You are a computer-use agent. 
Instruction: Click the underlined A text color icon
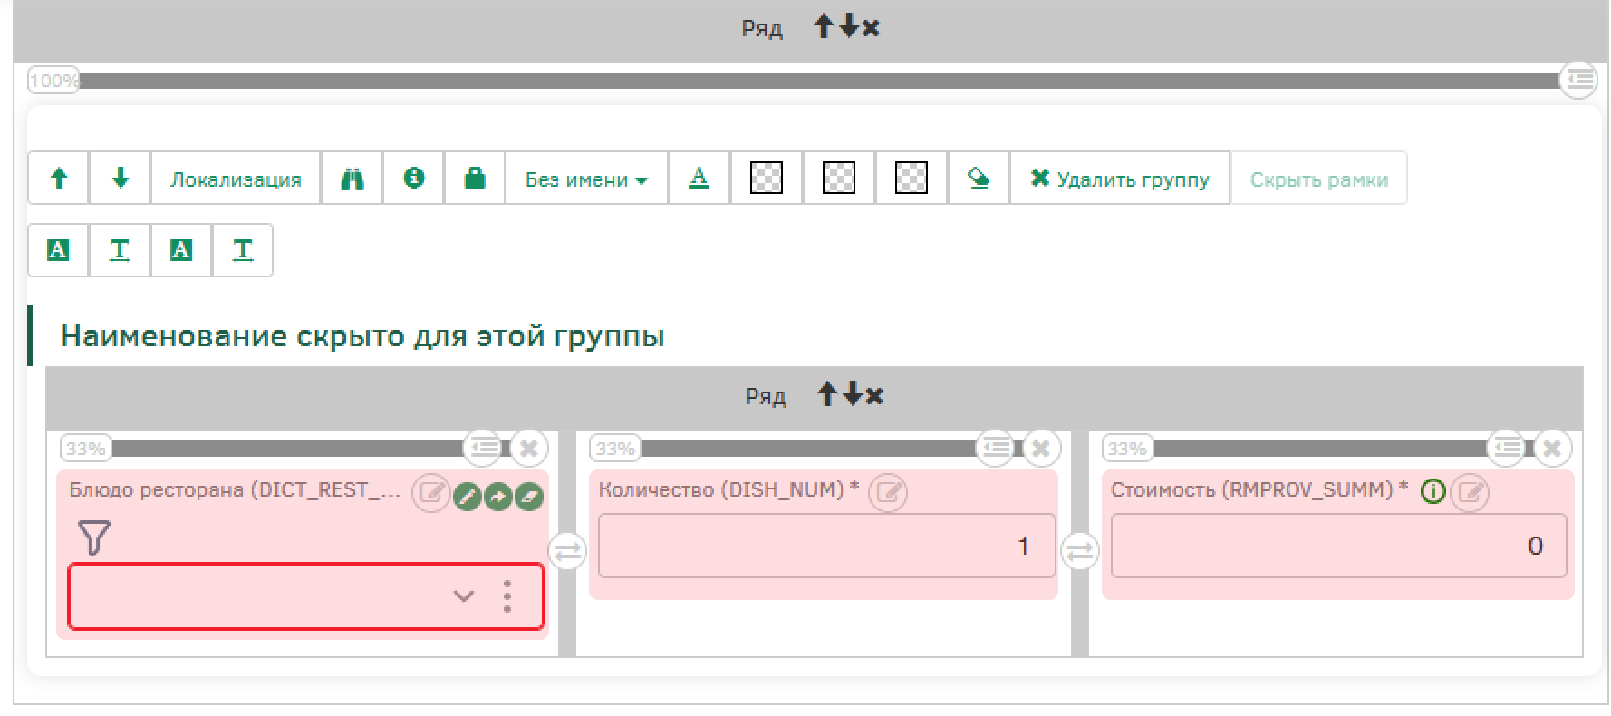(x=699, y=179)
